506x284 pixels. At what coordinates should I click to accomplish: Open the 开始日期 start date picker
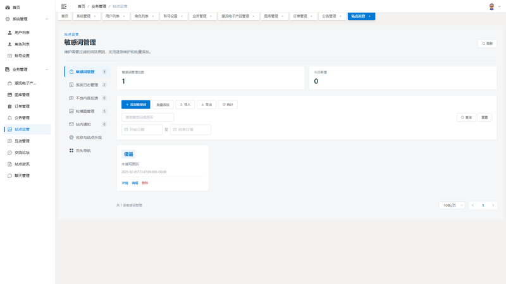[x=142, y=130]
